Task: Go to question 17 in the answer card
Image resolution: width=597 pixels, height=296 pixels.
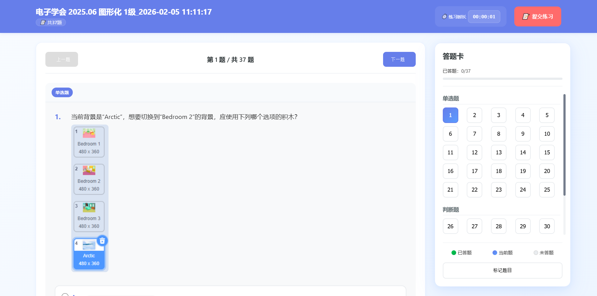Action: [x=474, y=171]
